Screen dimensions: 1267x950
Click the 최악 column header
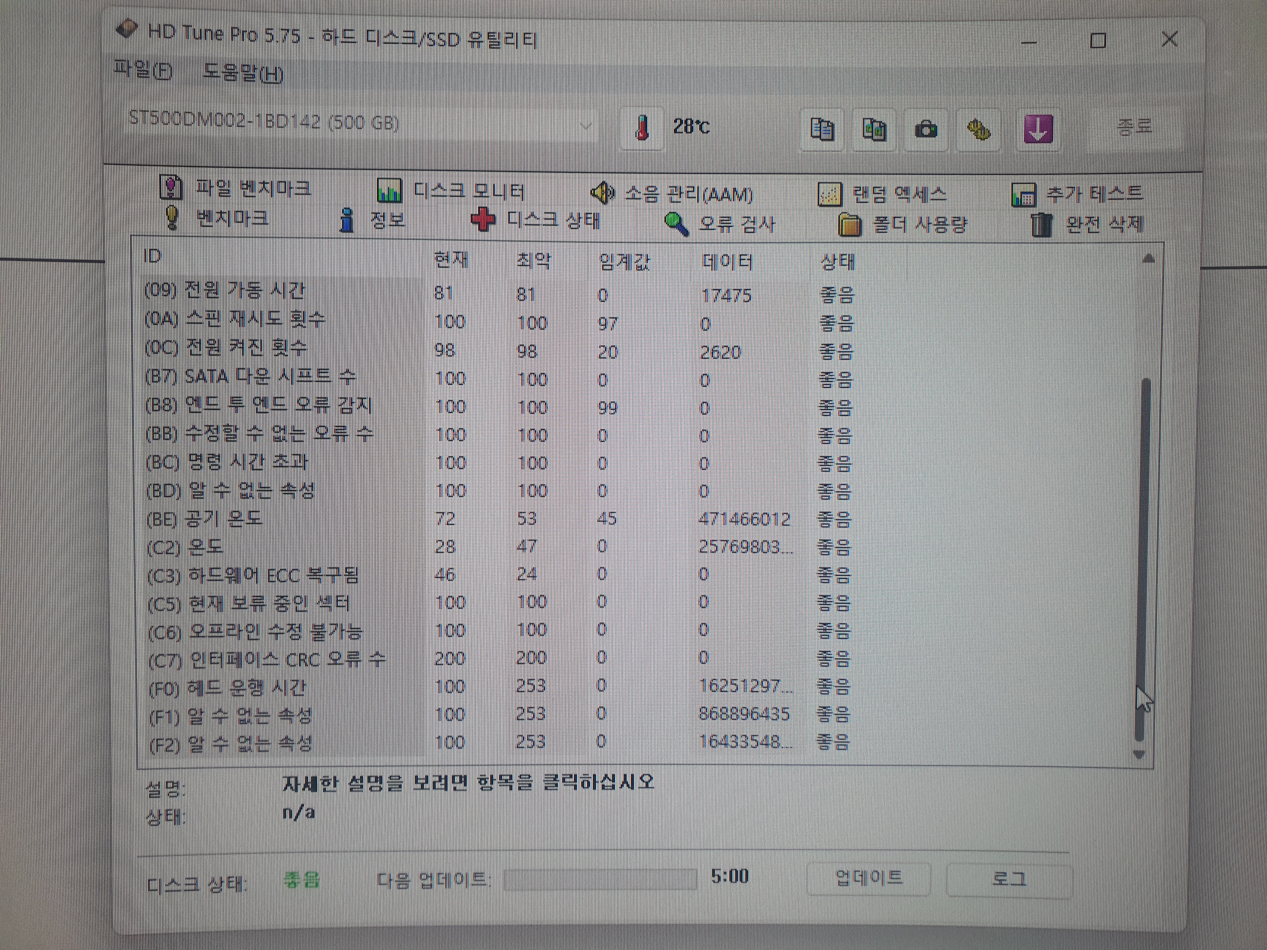click(x=533, y=261)
